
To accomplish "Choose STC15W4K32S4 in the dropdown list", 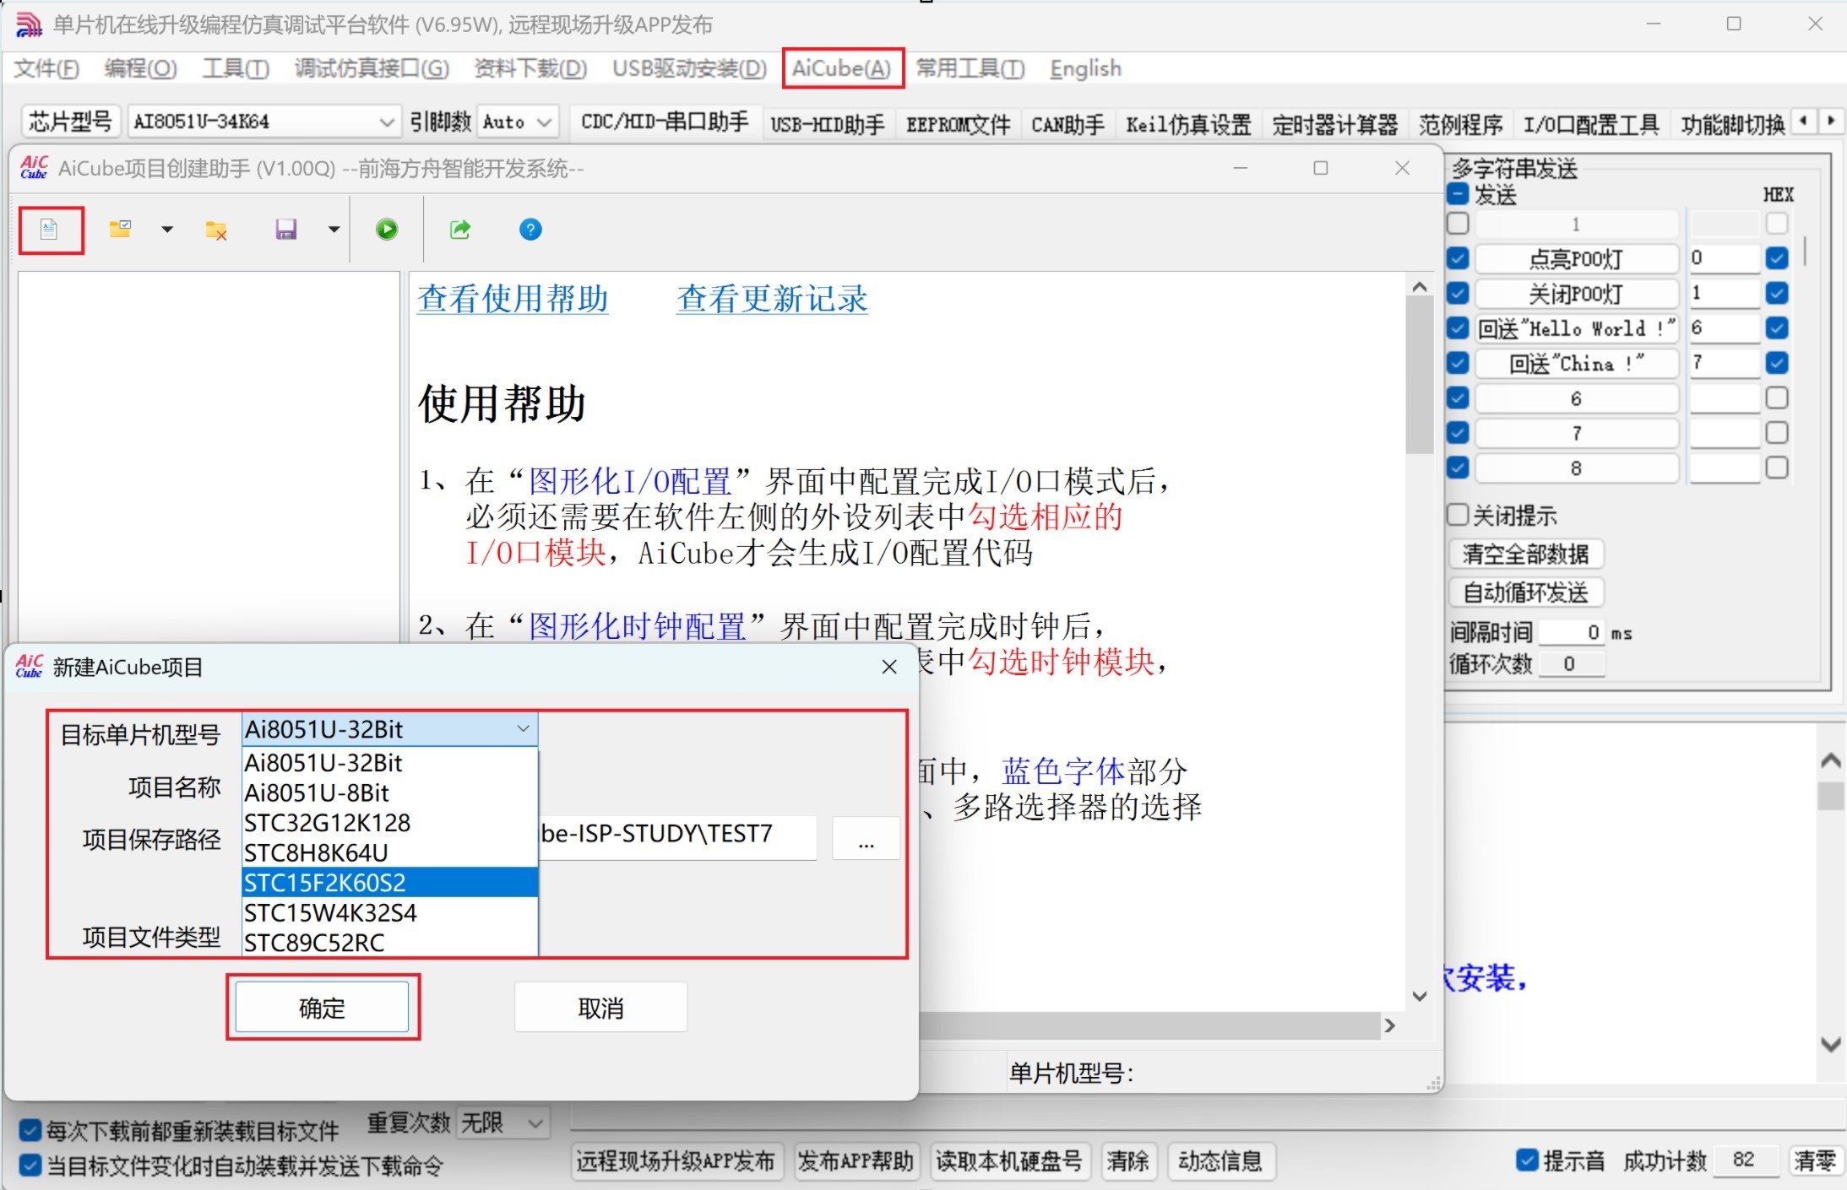I will coord(389,913).
